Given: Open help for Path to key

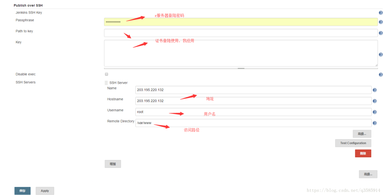Looking at the screenshot, I should (381, 33).
